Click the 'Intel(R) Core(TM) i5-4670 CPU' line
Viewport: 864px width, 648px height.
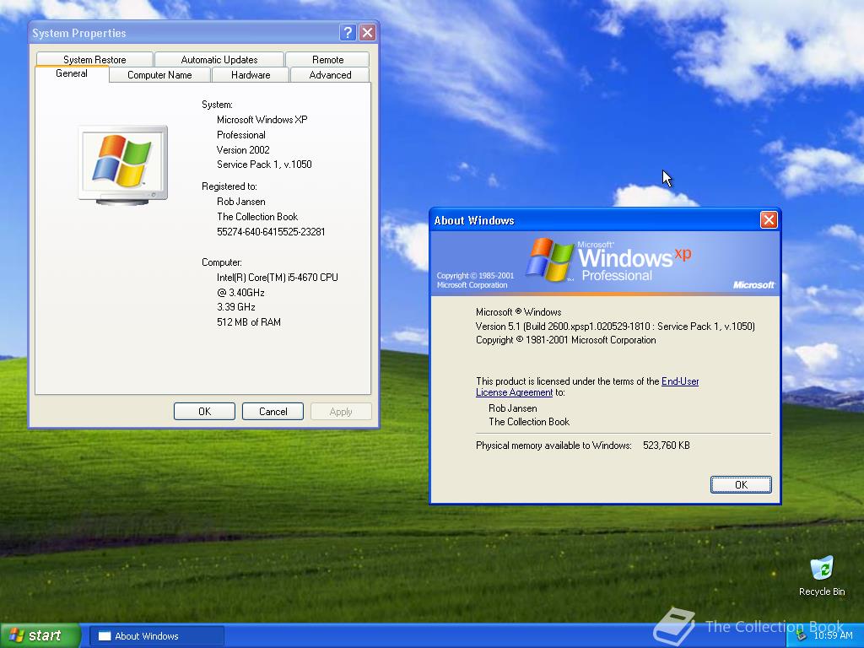[278, 278]
